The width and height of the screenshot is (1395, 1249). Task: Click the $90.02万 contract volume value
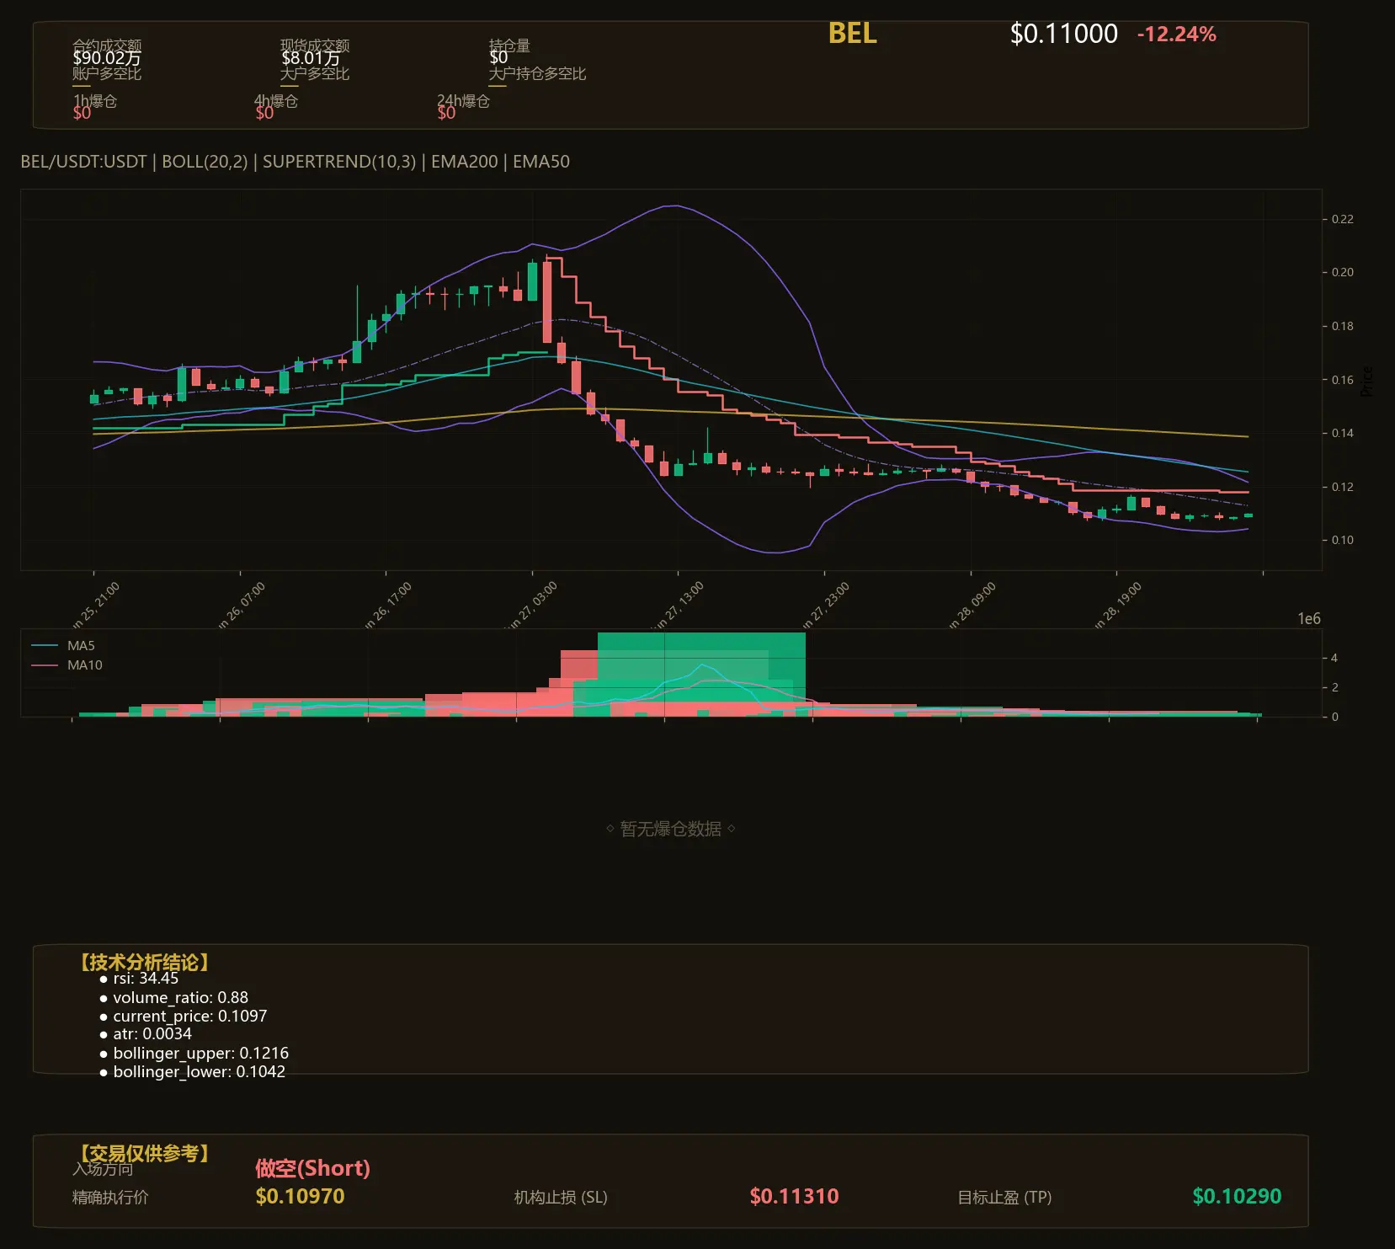107,58
